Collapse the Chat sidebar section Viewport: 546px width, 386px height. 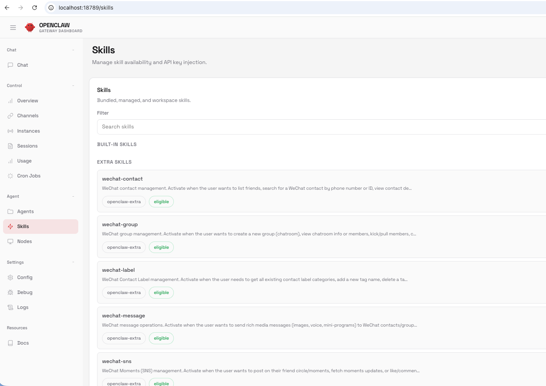[73, 50]
